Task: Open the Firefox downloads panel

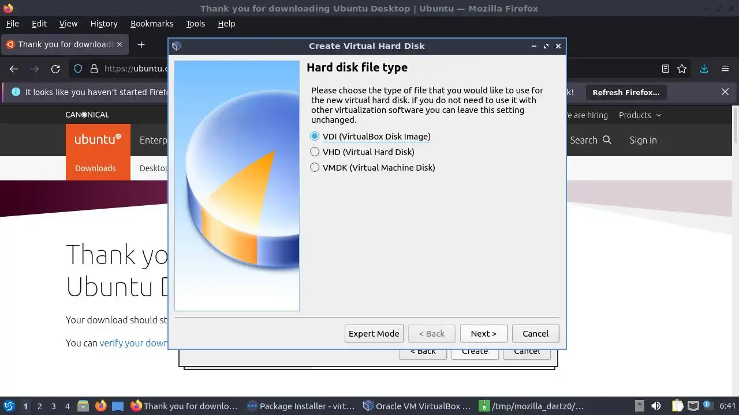Action: [x=704, y=69]
